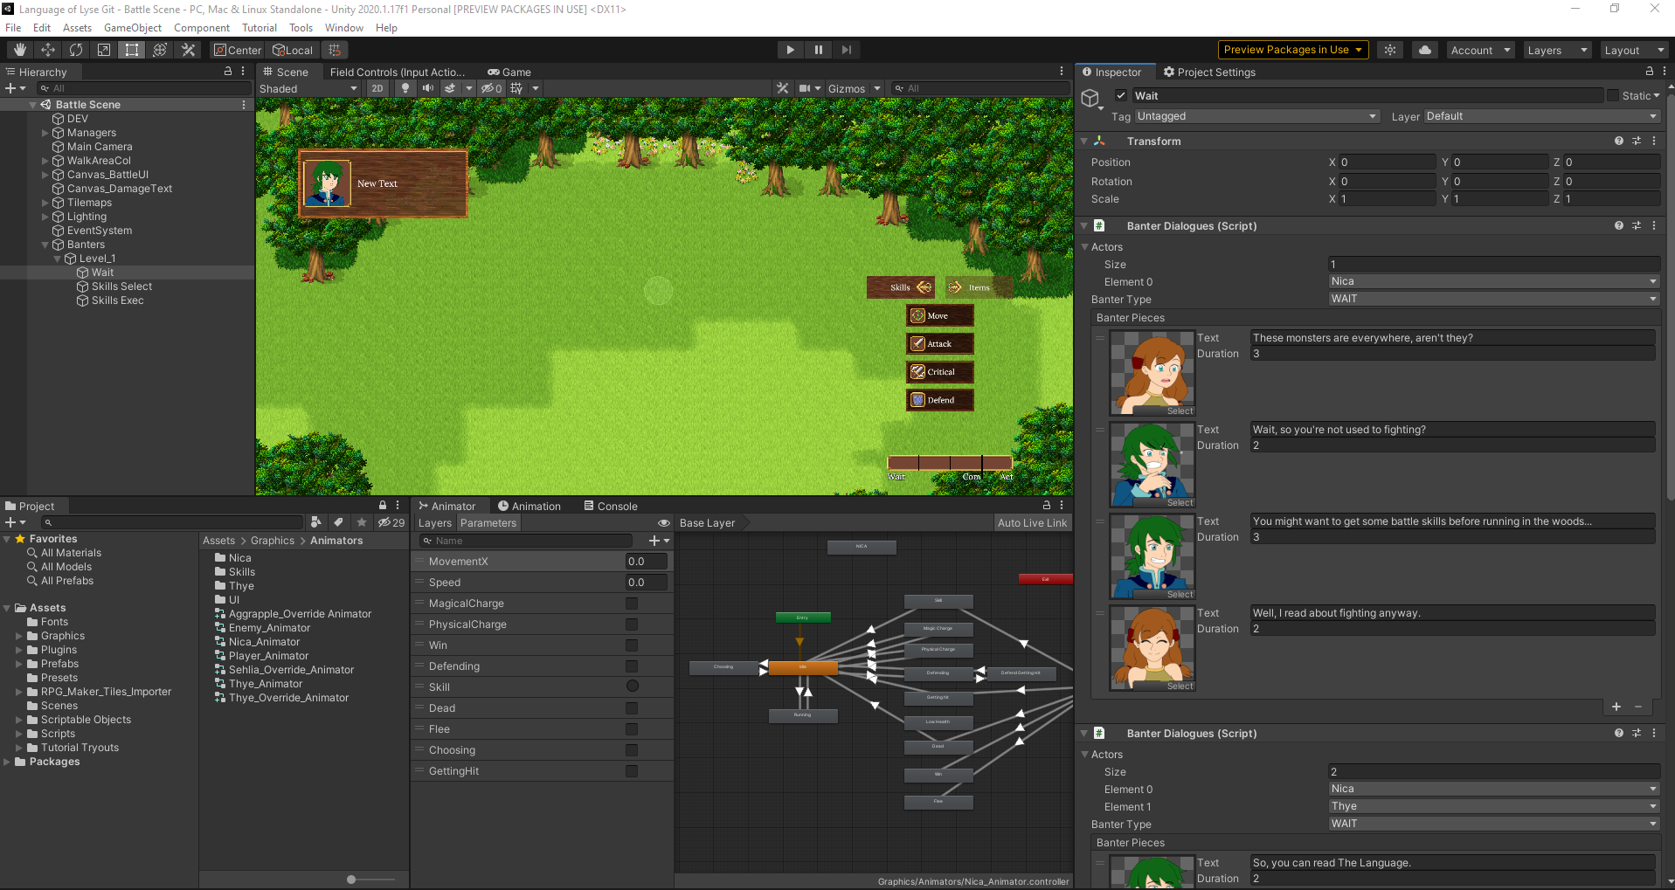This screenshot has width=1675, height=890.
Task: Enable PhysicalCharge parameter checkbox
Action: (x=632, y=624)
